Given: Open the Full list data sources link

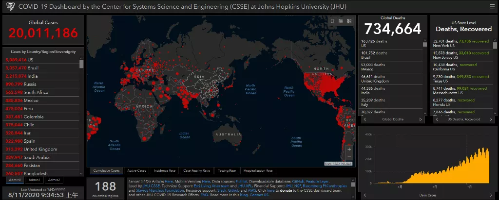Looking at the screenshot, I should click(242, 181).
